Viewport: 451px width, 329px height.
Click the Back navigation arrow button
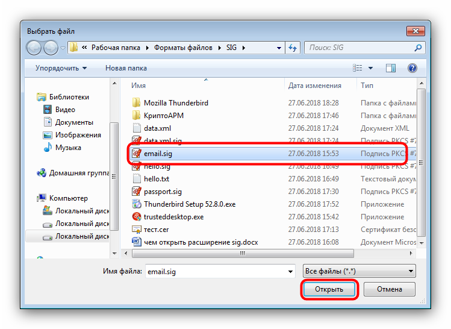34,48
